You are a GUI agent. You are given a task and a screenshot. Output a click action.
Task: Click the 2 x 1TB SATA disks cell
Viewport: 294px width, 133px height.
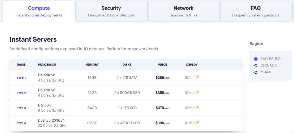click(127, 78)
